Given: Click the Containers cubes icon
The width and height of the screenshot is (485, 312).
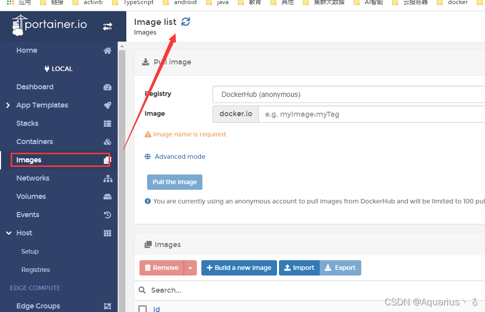Looking at the screenshot, I should (x=108, y=142).
